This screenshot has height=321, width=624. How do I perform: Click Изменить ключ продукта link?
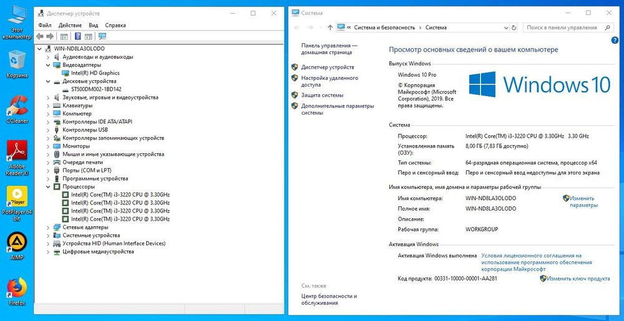coord(578,279)
